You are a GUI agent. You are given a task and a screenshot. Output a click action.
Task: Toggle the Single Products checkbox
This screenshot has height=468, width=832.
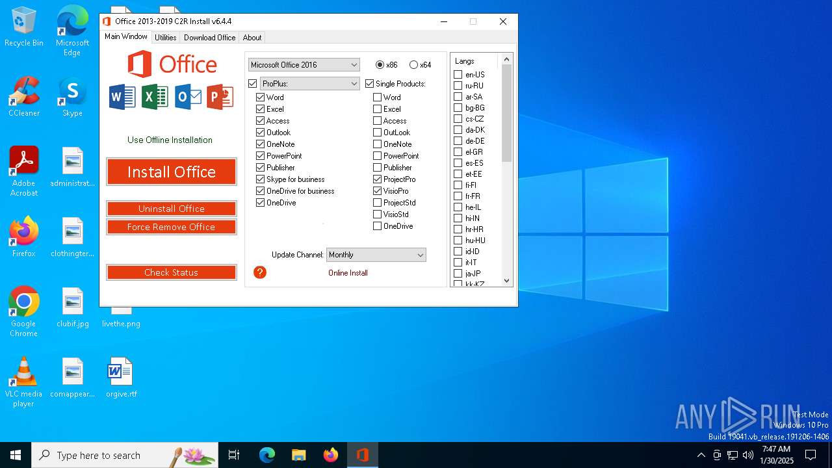click(x=369, y=83)
